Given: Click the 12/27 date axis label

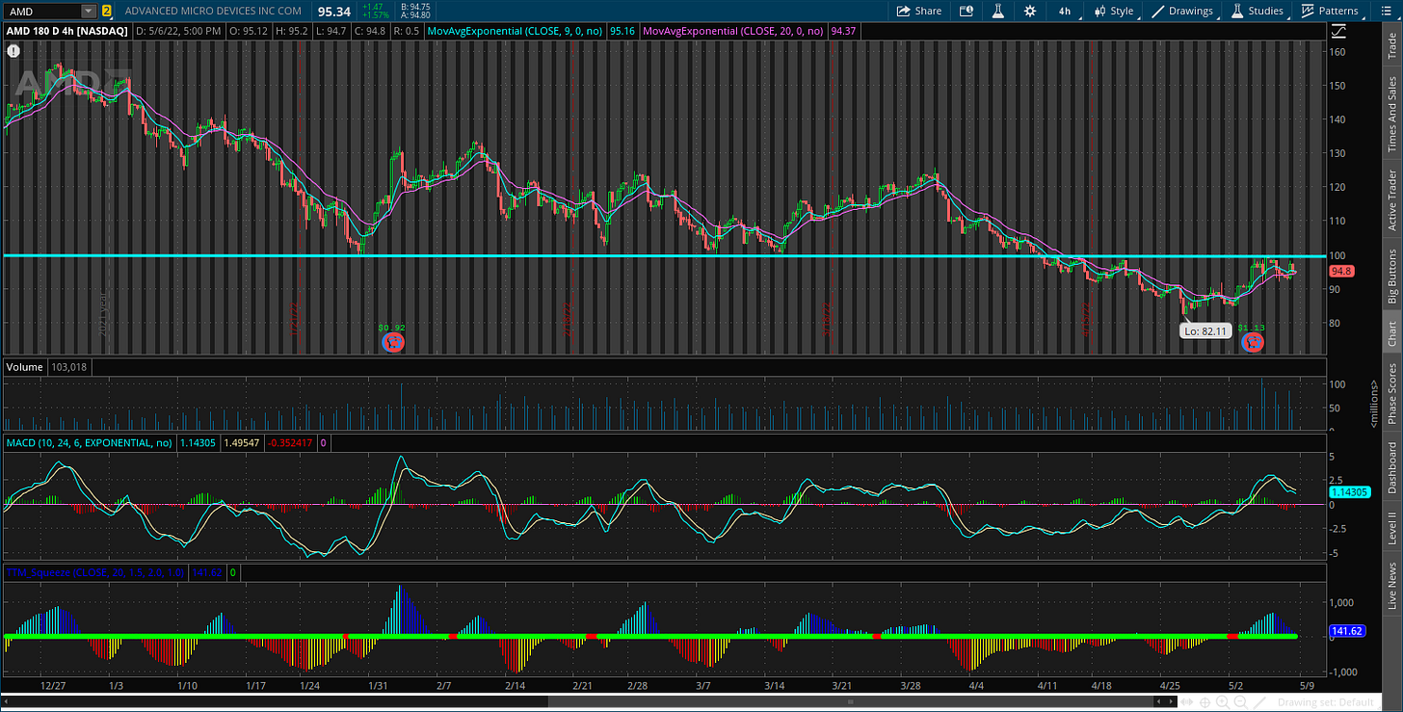Looking at the screenshot, I should [53, 686].
